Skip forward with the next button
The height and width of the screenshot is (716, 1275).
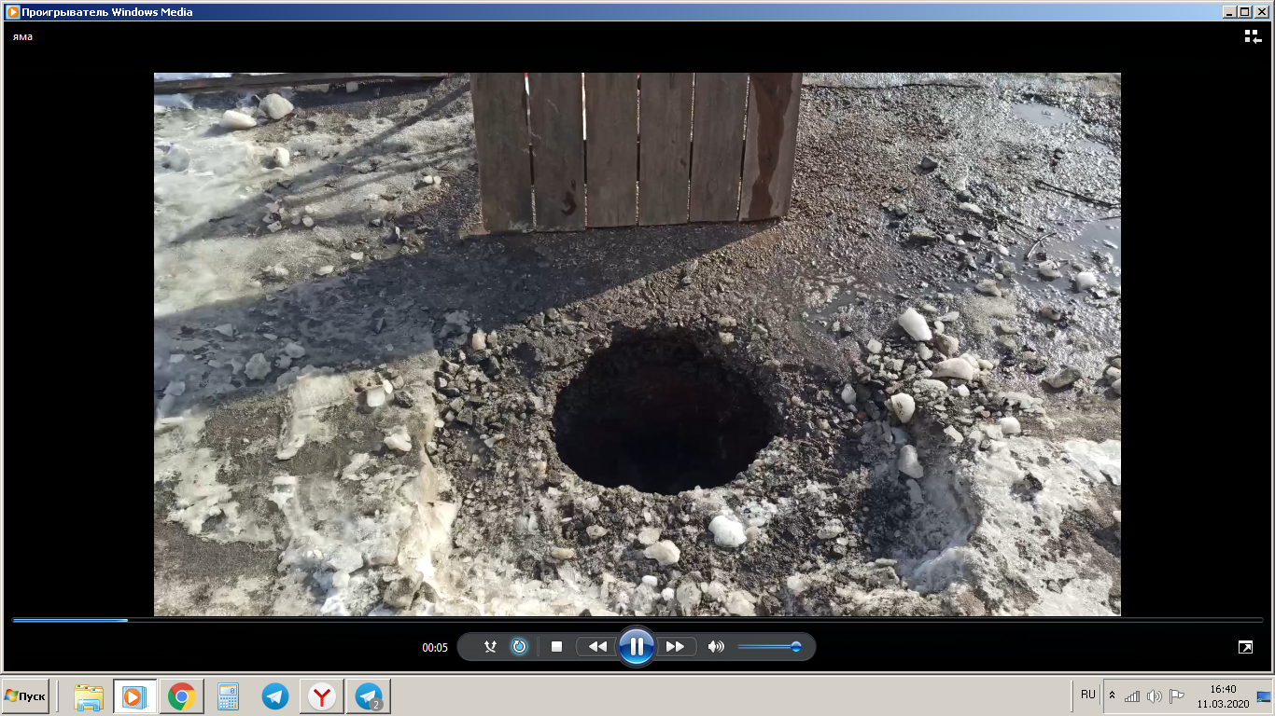click(x=676, y=646)
